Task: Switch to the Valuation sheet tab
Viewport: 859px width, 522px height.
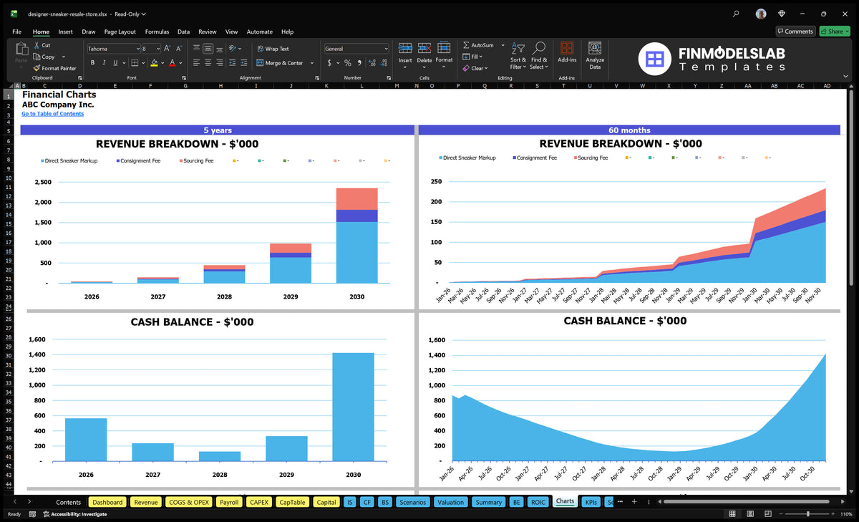Action: point(450,502)
